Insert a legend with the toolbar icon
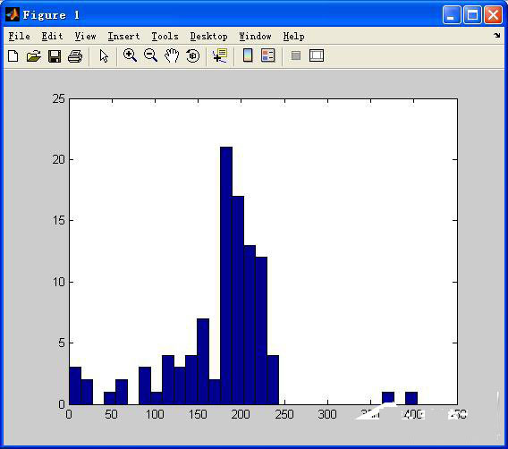 click(x=268, y=55)
